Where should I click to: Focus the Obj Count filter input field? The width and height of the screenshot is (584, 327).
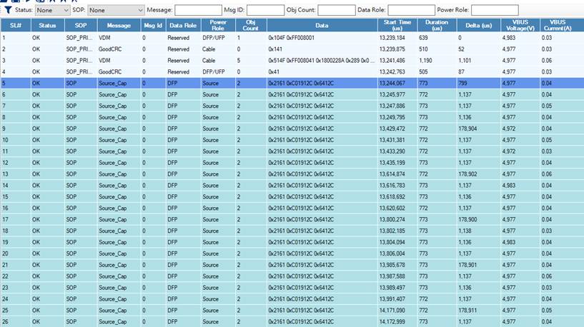coord(337,10)
